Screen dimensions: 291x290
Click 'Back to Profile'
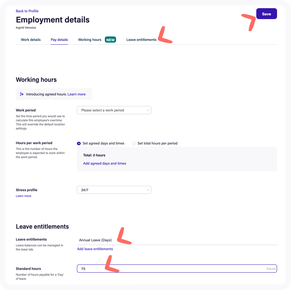[x=27, y=11]
